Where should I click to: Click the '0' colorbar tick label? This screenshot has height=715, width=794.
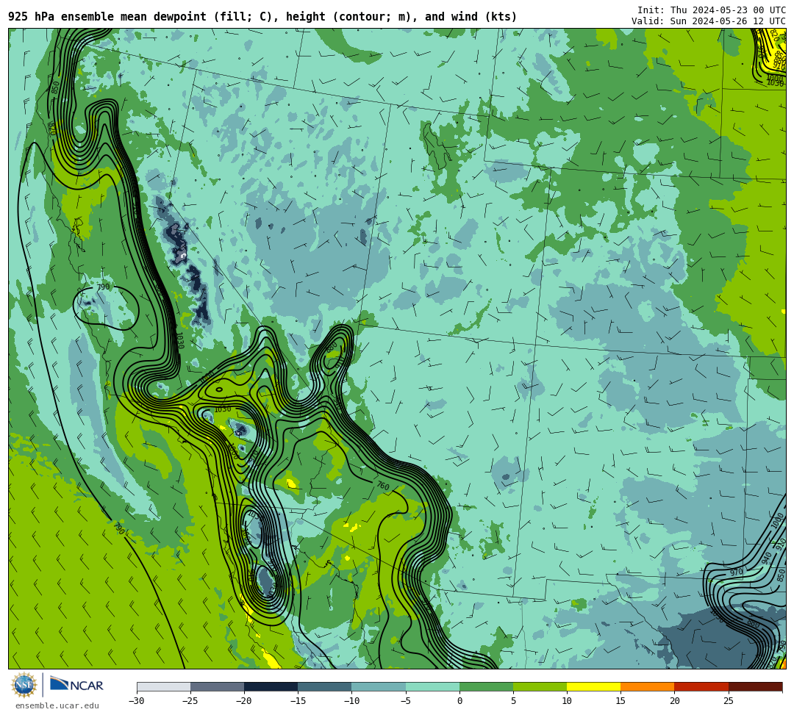tap(459, 701)
